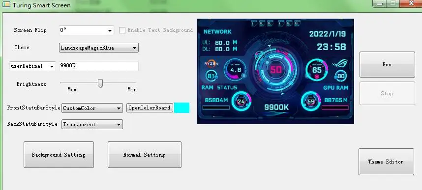Expand the Theme LandscapeMagicBlue dropdown
This screenshot has width=422, height=190.
[98, 48]
